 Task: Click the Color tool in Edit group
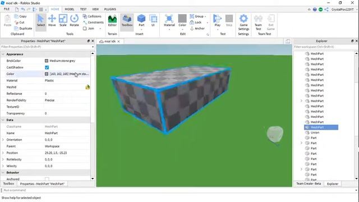[x=182, y=21]
